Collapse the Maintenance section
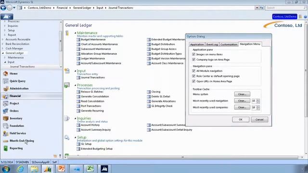 (76, 33)
